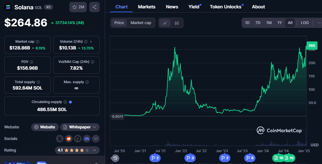Click the $156.96B FDV value

(27, 68)
